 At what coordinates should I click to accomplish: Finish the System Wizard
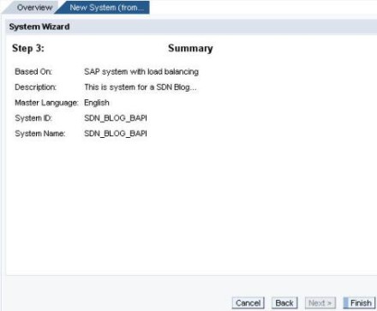pos(359,302)
